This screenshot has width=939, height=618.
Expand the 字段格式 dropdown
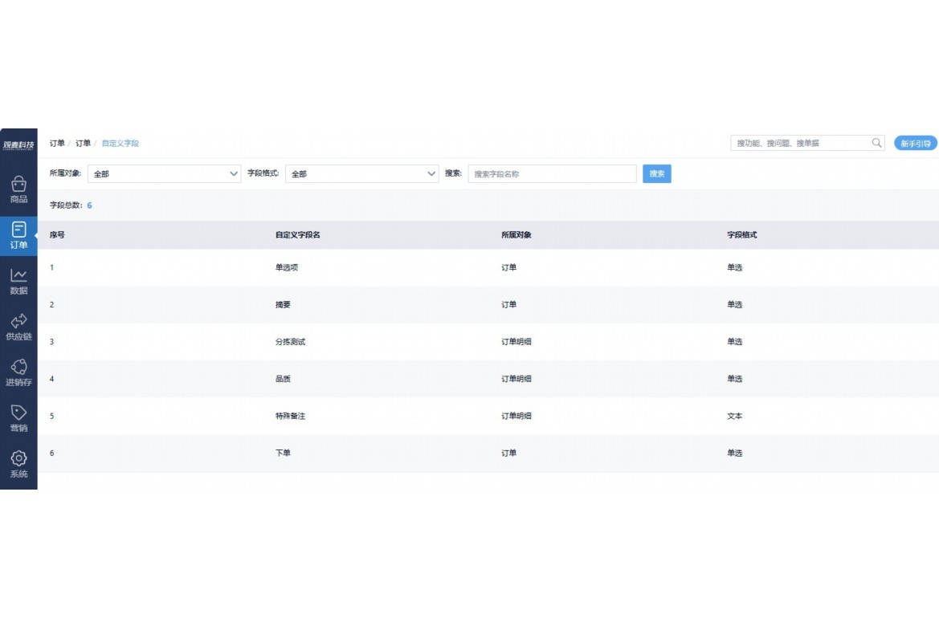(361, 173)
